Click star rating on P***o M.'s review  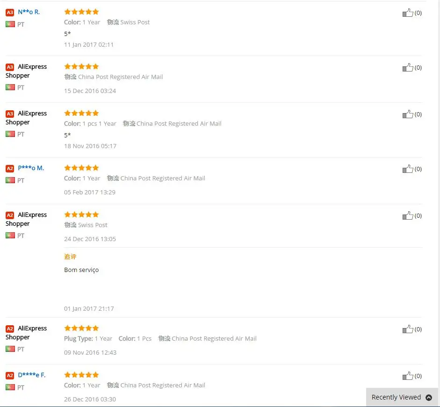point(81,168)
